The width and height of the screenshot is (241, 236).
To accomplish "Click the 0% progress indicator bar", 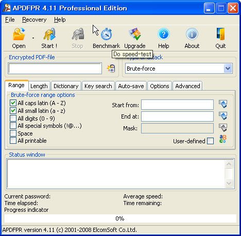I will (120, 218).
